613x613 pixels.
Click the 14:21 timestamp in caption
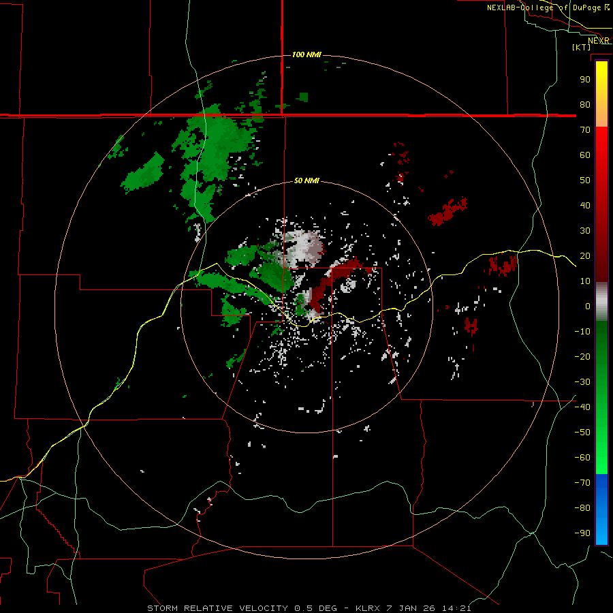tap(456, 608)
